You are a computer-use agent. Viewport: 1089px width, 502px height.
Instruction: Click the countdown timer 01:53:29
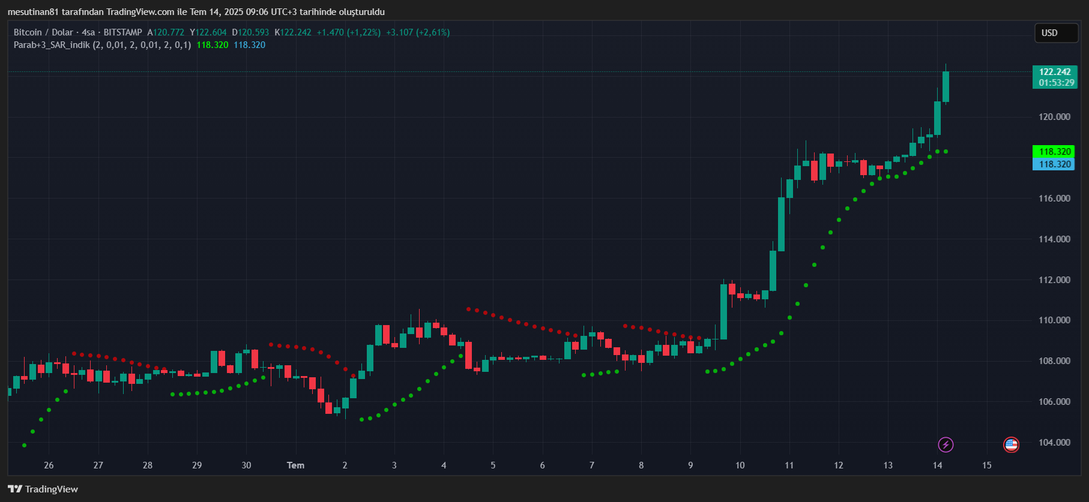(1056, 83)
